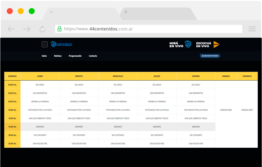Open the browser hamburger menu

[x=252, y=29]
